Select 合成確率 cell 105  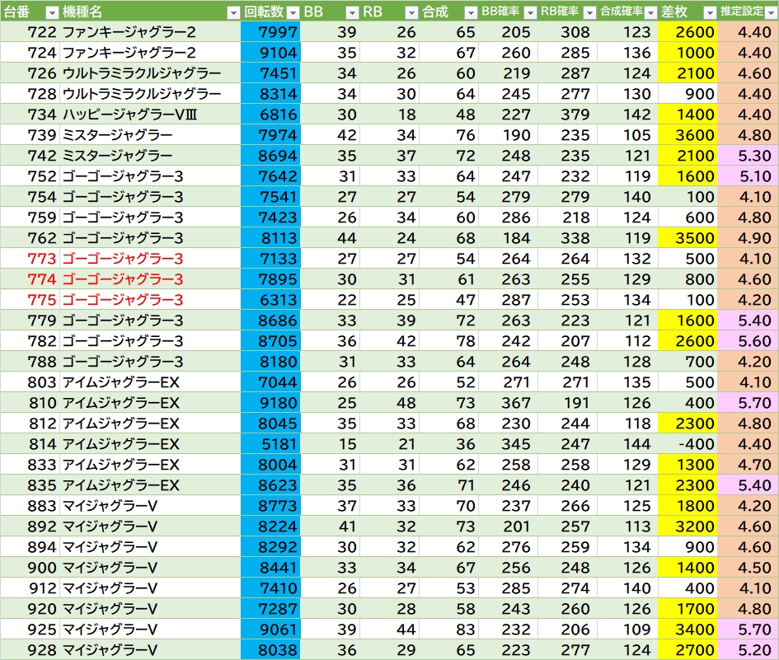628,134
